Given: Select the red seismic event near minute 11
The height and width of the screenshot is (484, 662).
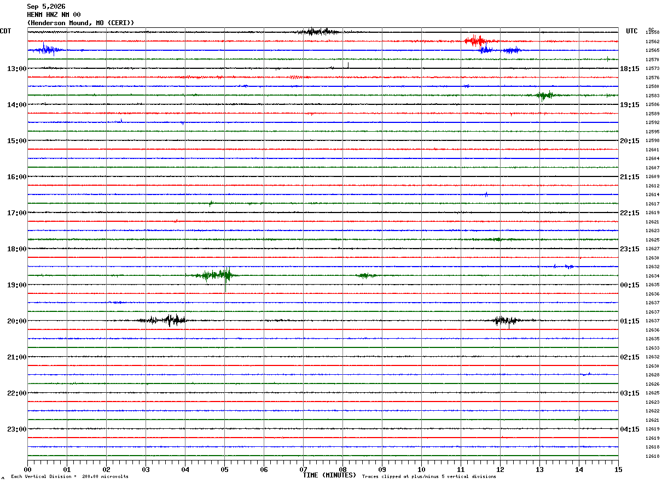Looking at the screenshot, I should tap(475, 40).
